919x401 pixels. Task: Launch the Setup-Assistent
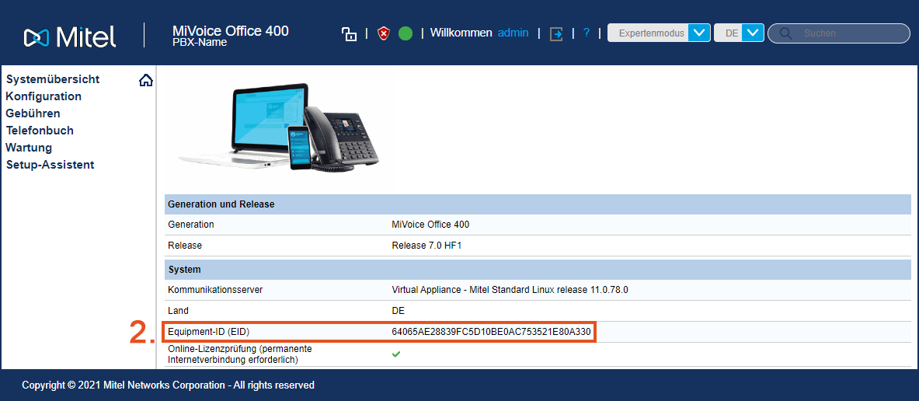coord(50,165)
